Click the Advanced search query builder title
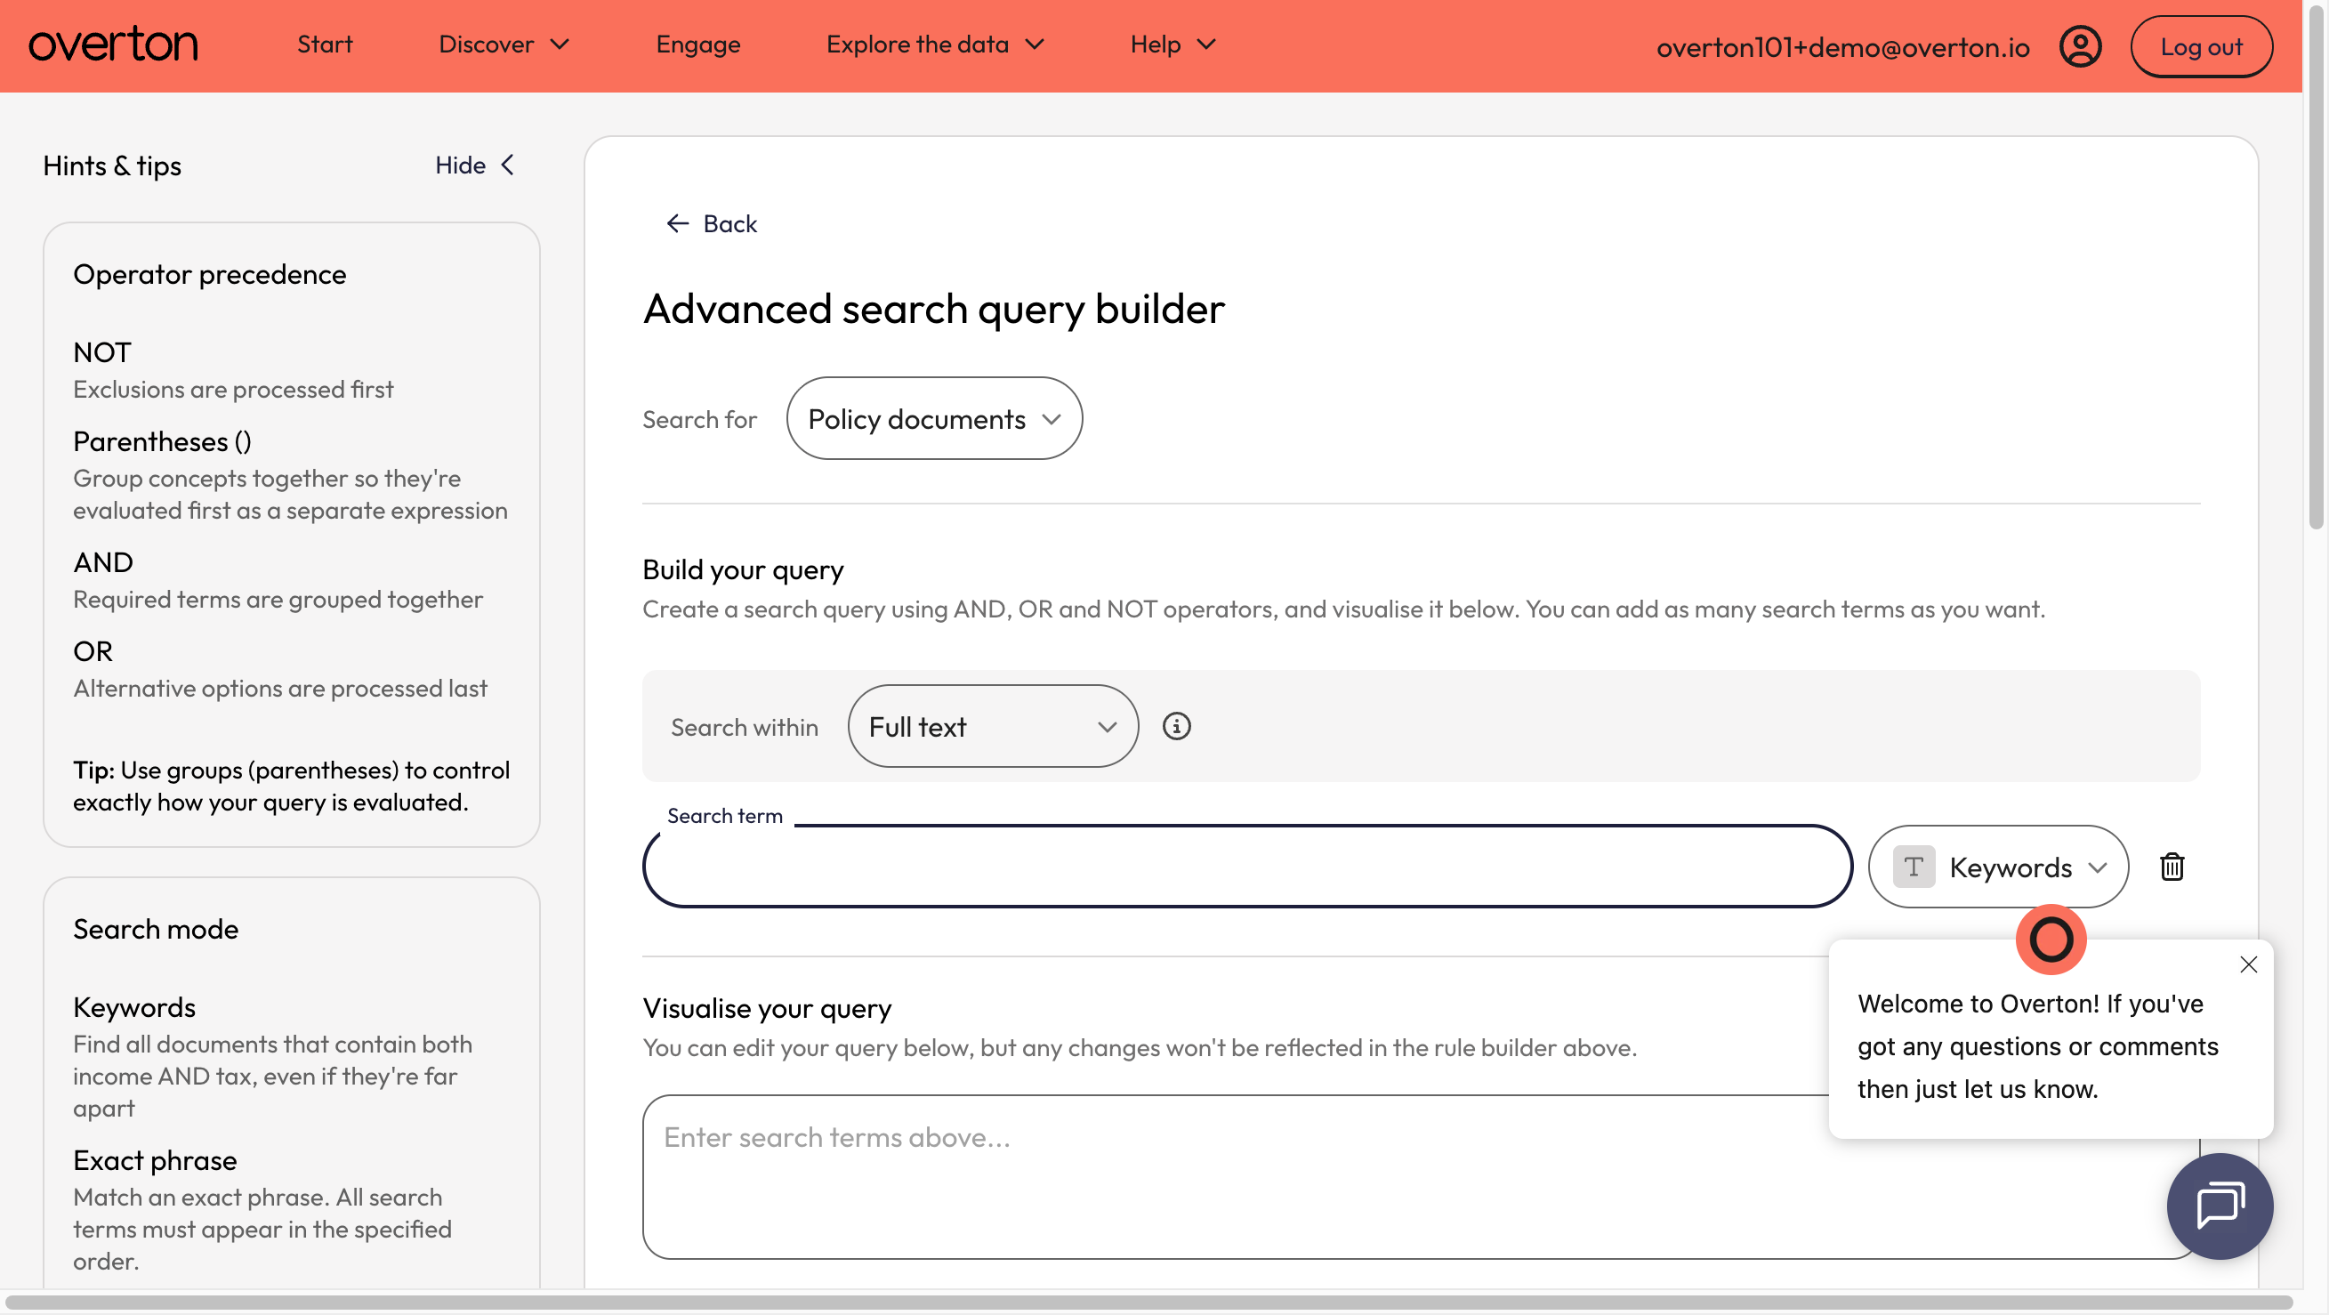 (934, 309)
